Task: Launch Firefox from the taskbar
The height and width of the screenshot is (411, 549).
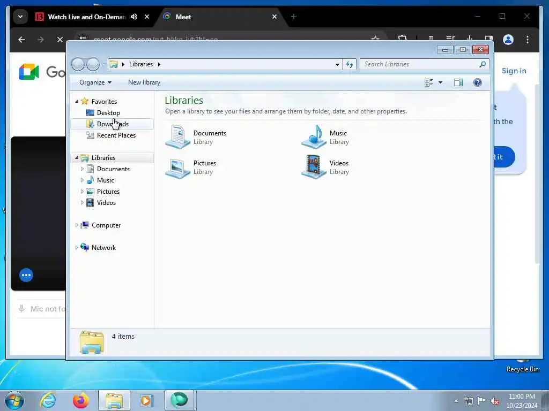Action: pos(80,400)
